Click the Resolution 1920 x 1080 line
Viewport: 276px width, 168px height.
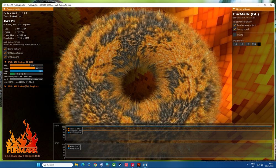[x=16, y=38]
